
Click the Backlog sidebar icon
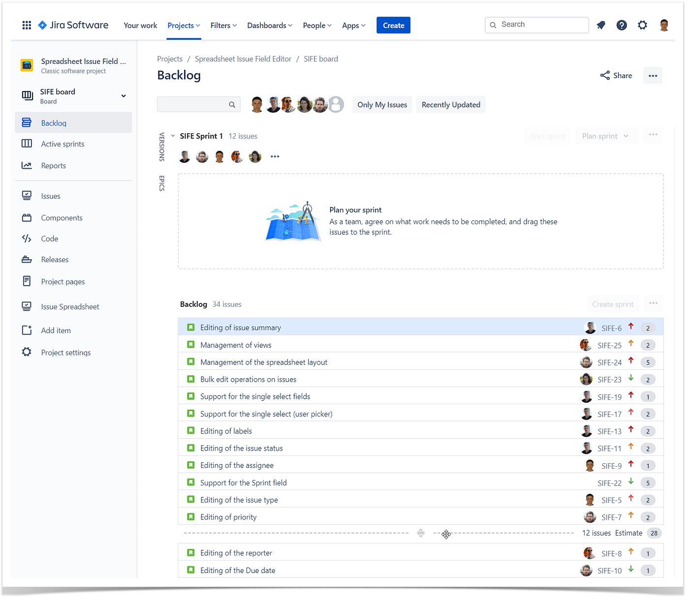(27, 122)
